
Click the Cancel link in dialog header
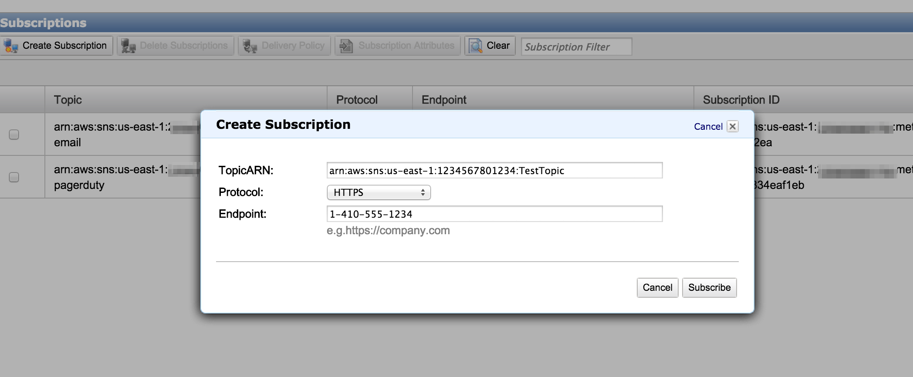708,127
